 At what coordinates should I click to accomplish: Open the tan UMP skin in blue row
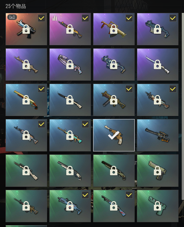click(114, 100)
